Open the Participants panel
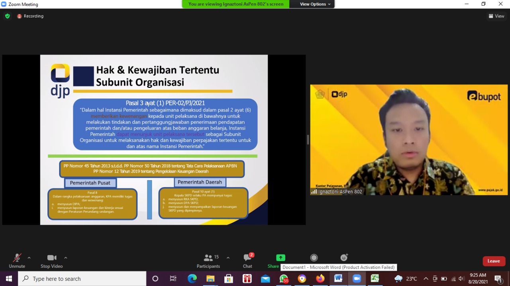Viewport: 510px width, 286px height. pos(208,260)
